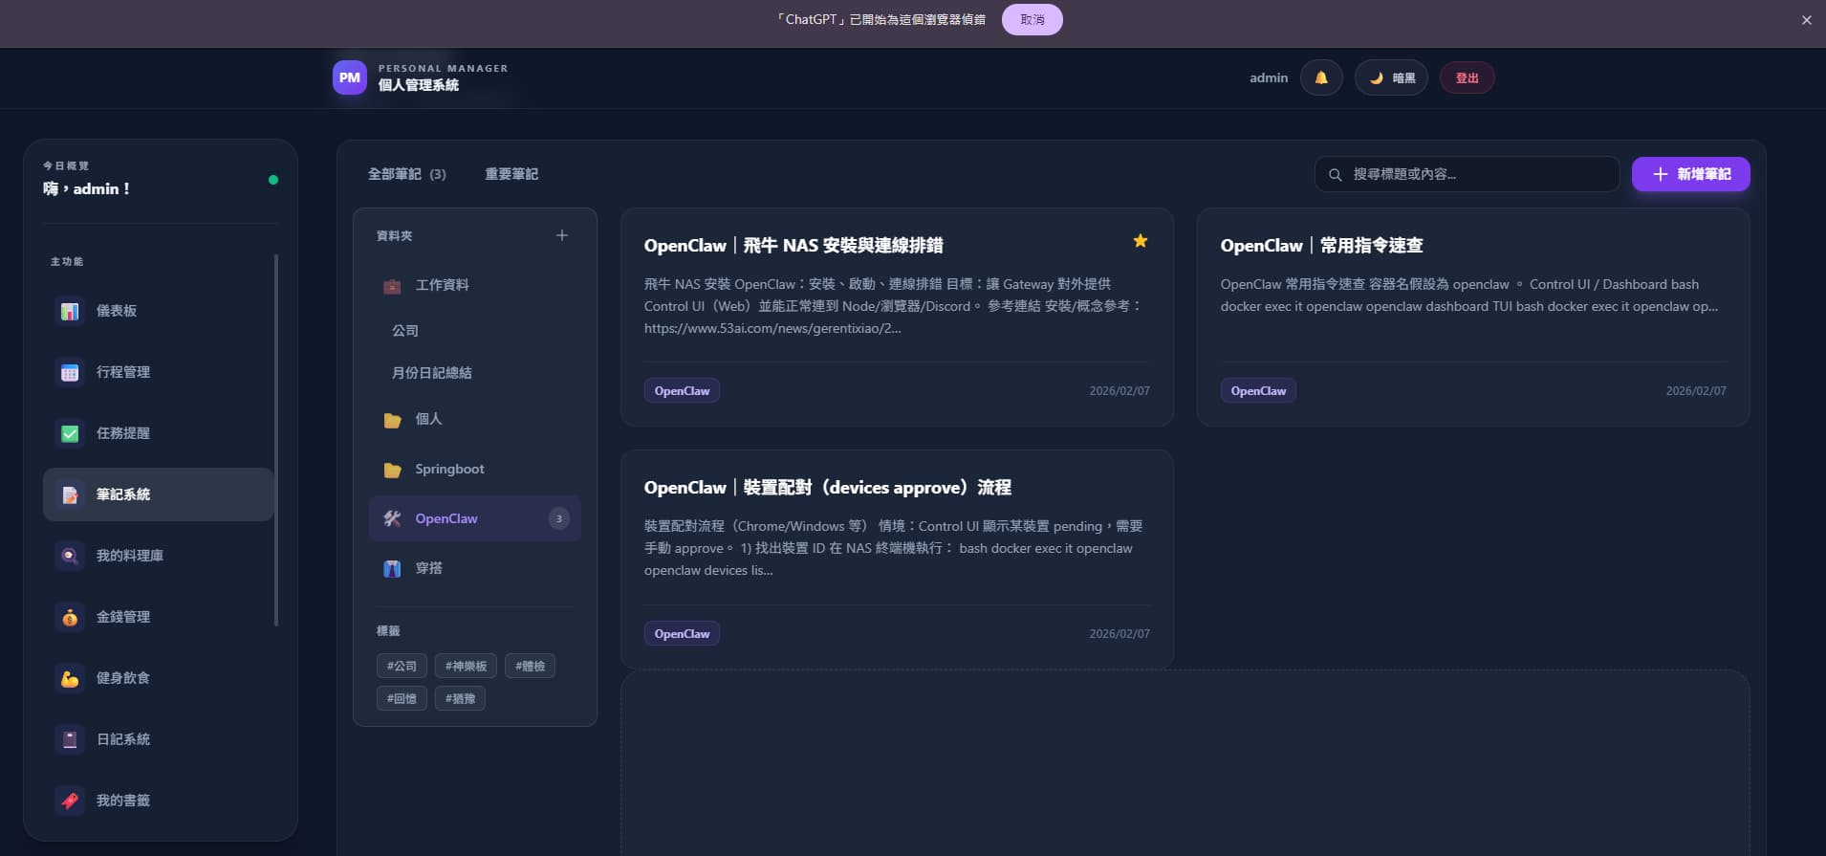
Task: Click the PM logo icon
Action: pos(350,77)
